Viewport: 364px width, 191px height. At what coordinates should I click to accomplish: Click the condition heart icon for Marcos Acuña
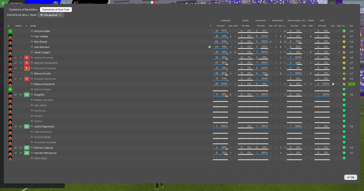(x=344, y=74)
